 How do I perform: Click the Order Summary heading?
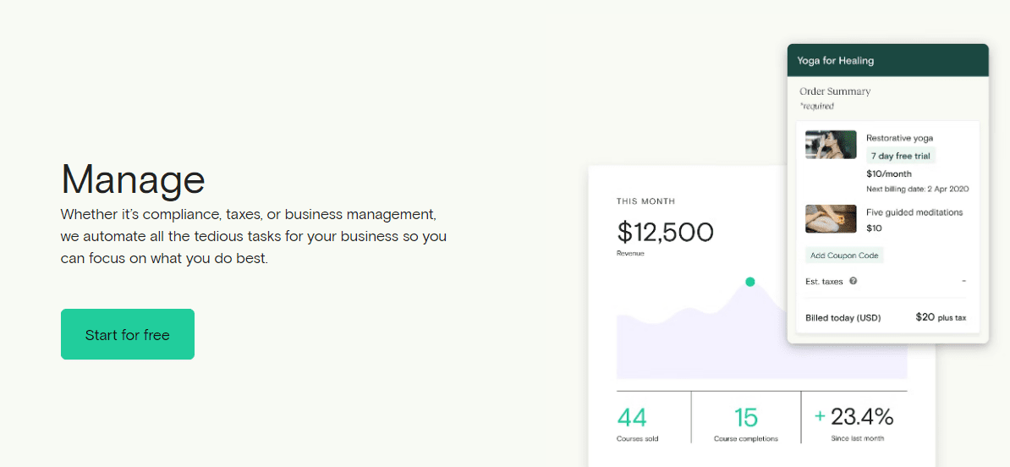coord(835,91)
